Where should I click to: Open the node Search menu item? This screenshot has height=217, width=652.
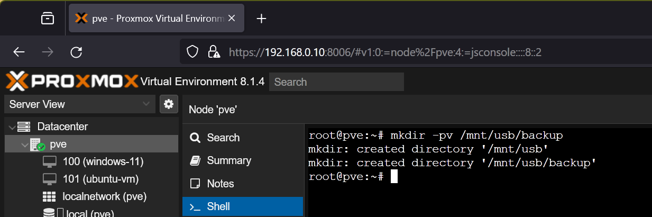[243, 138]
